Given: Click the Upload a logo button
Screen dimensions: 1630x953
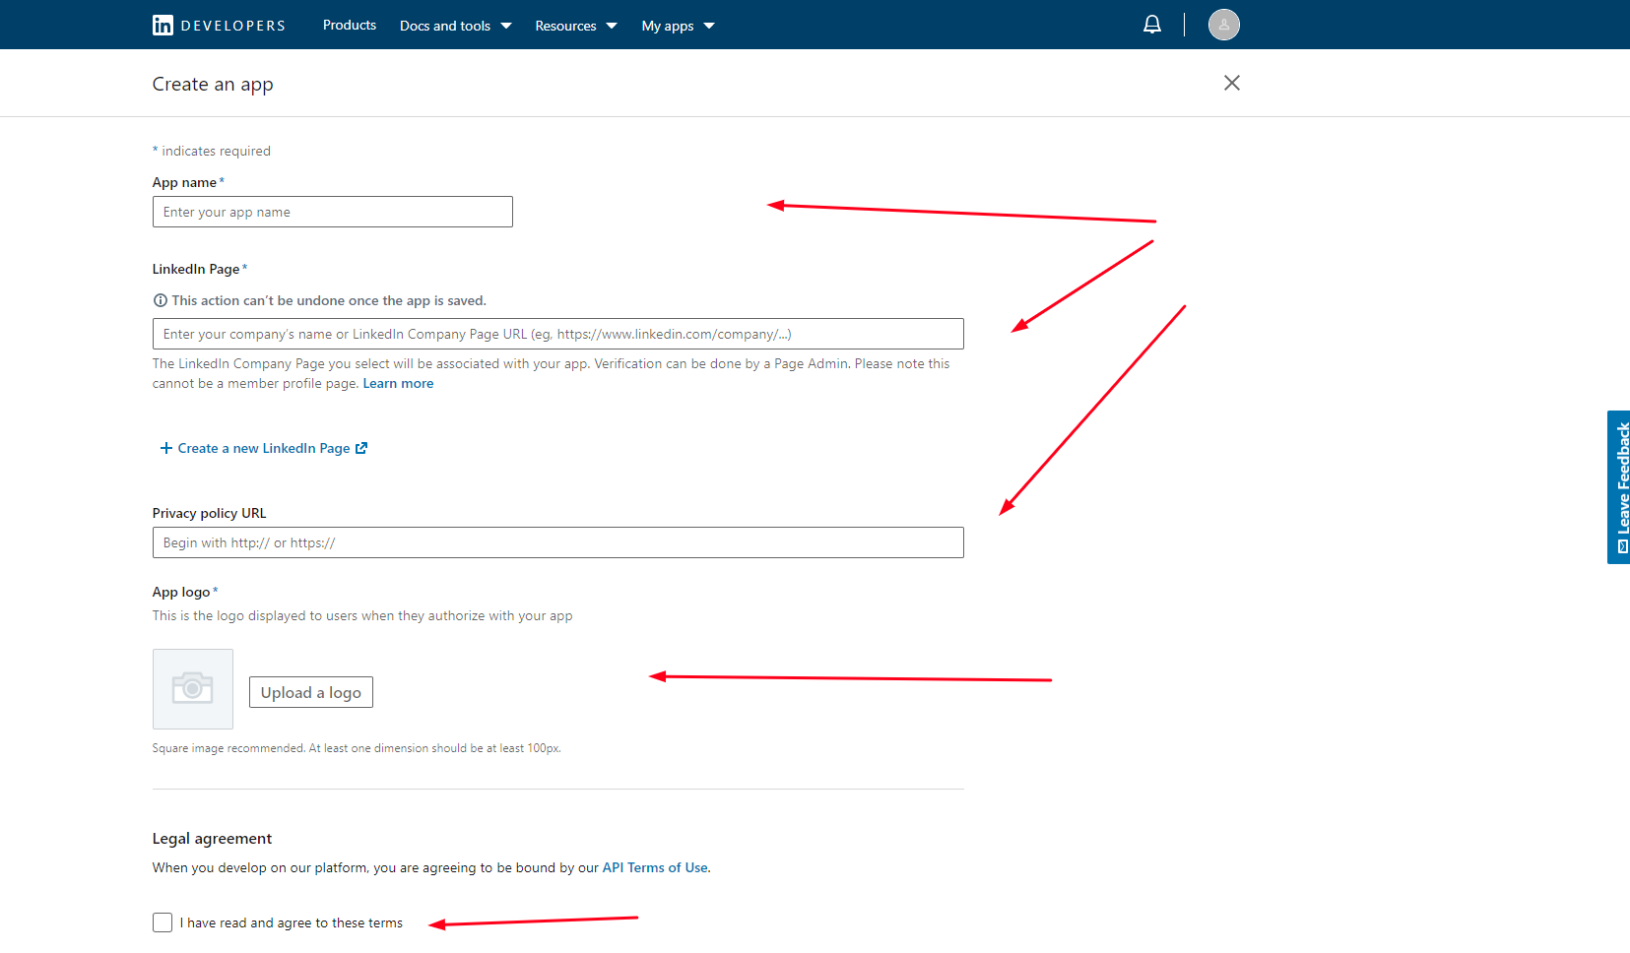Looking at the screenshot, I should coord(310,692).
